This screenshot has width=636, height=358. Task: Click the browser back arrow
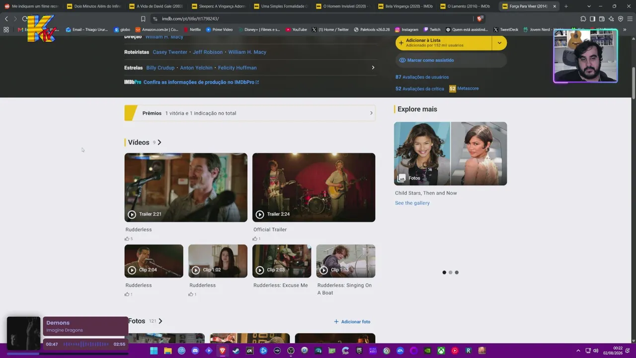point(6,19)
